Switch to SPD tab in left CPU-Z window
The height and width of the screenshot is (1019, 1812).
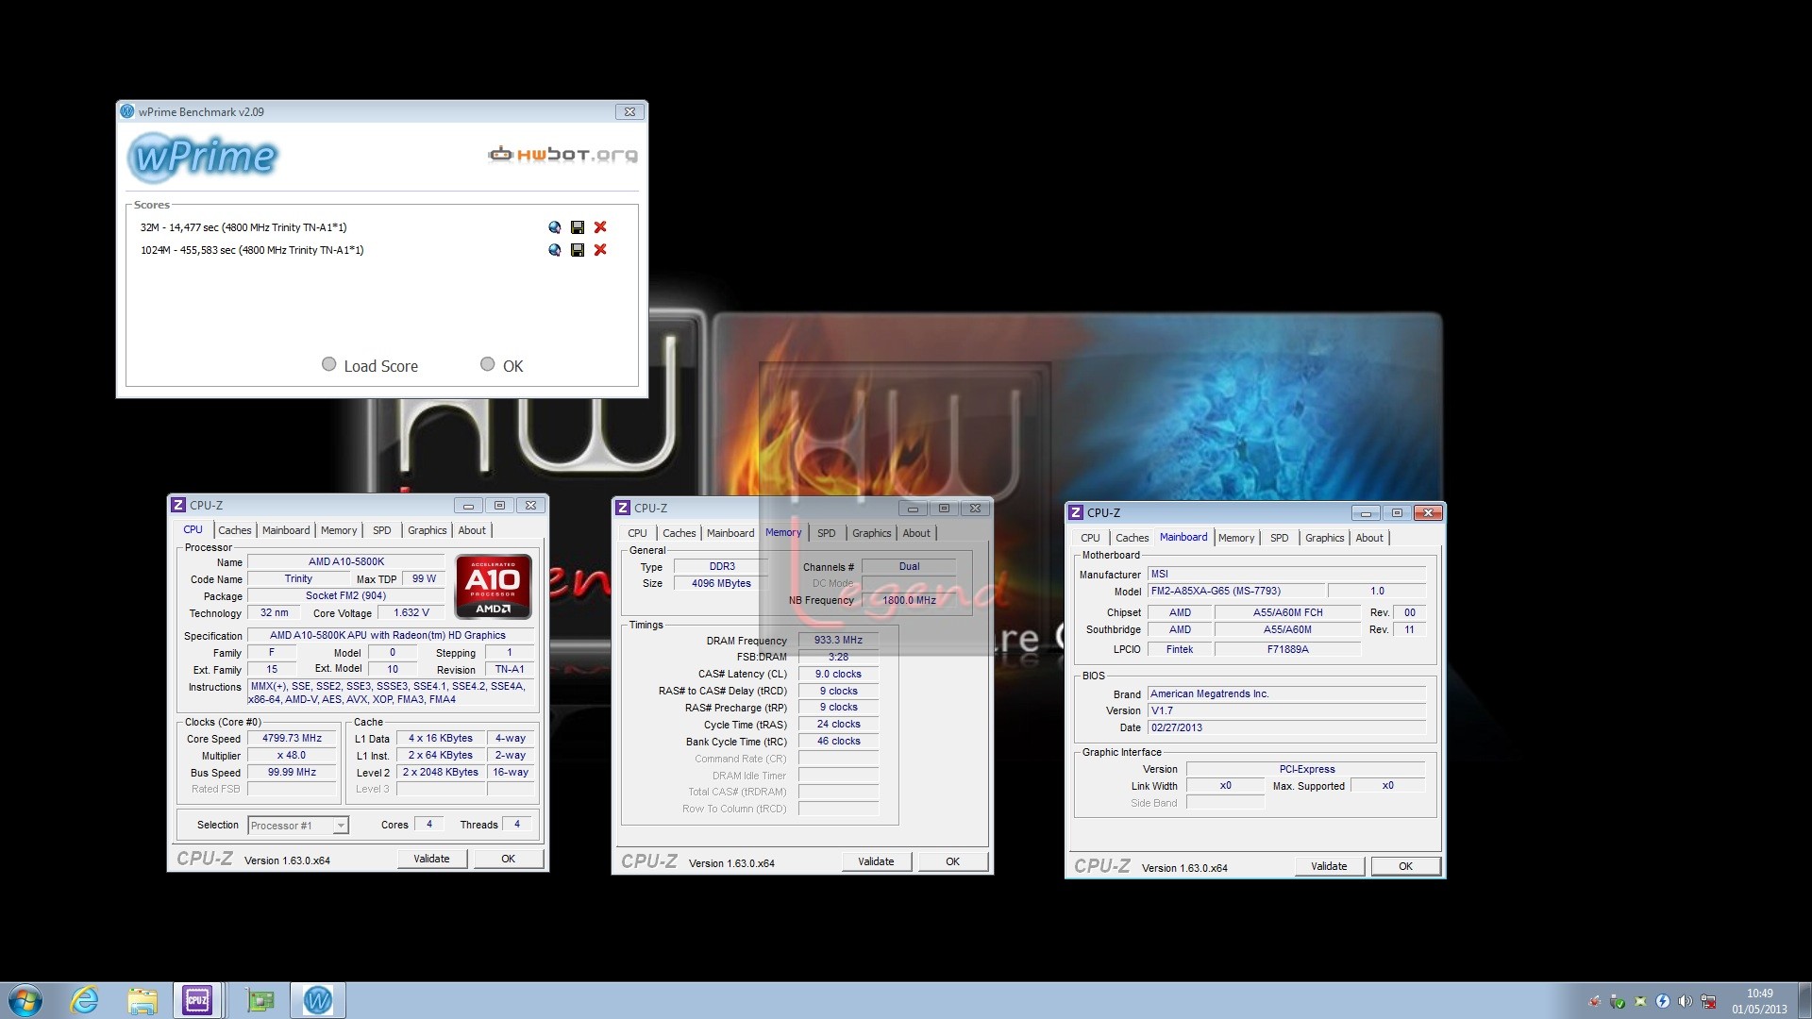pyautogui.click(x=381, y=530)
